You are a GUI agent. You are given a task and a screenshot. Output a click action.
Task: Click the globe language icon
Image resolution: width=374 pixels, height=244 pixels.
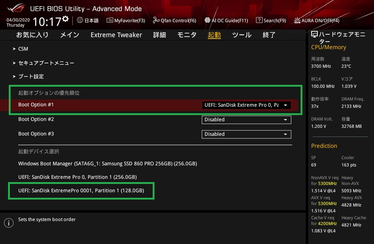[80, 20]
